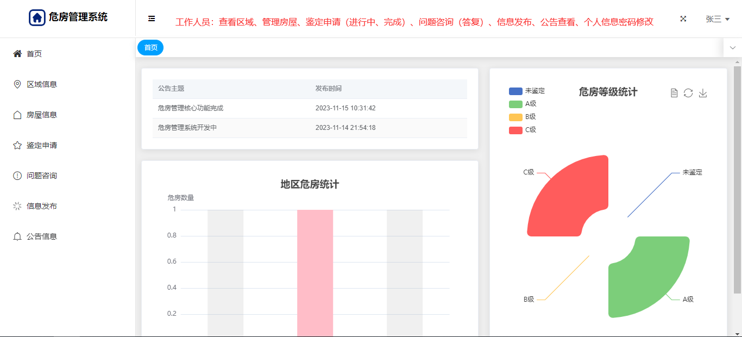742x337 pixels.
Task: Open the 张三 user dropdown menu
Action: (717, 19)
